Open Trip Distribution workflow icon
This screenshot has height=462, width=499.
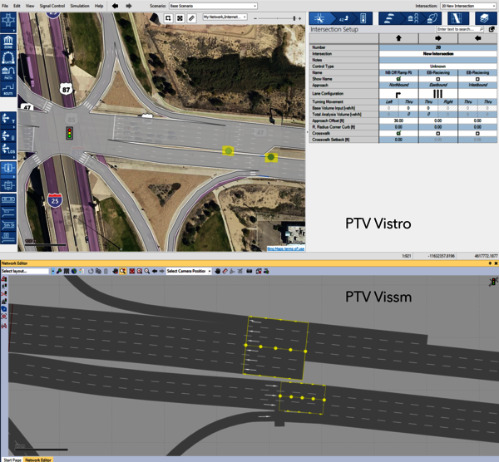[413, 18]
